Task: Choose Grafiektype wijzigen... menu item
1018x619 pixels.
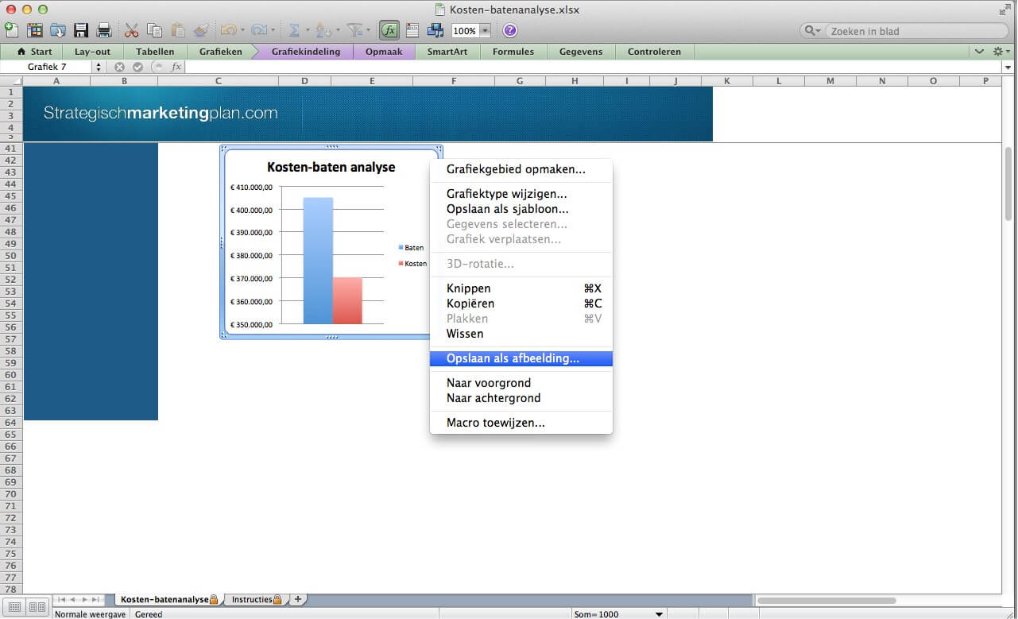Action: coord(521,194)
